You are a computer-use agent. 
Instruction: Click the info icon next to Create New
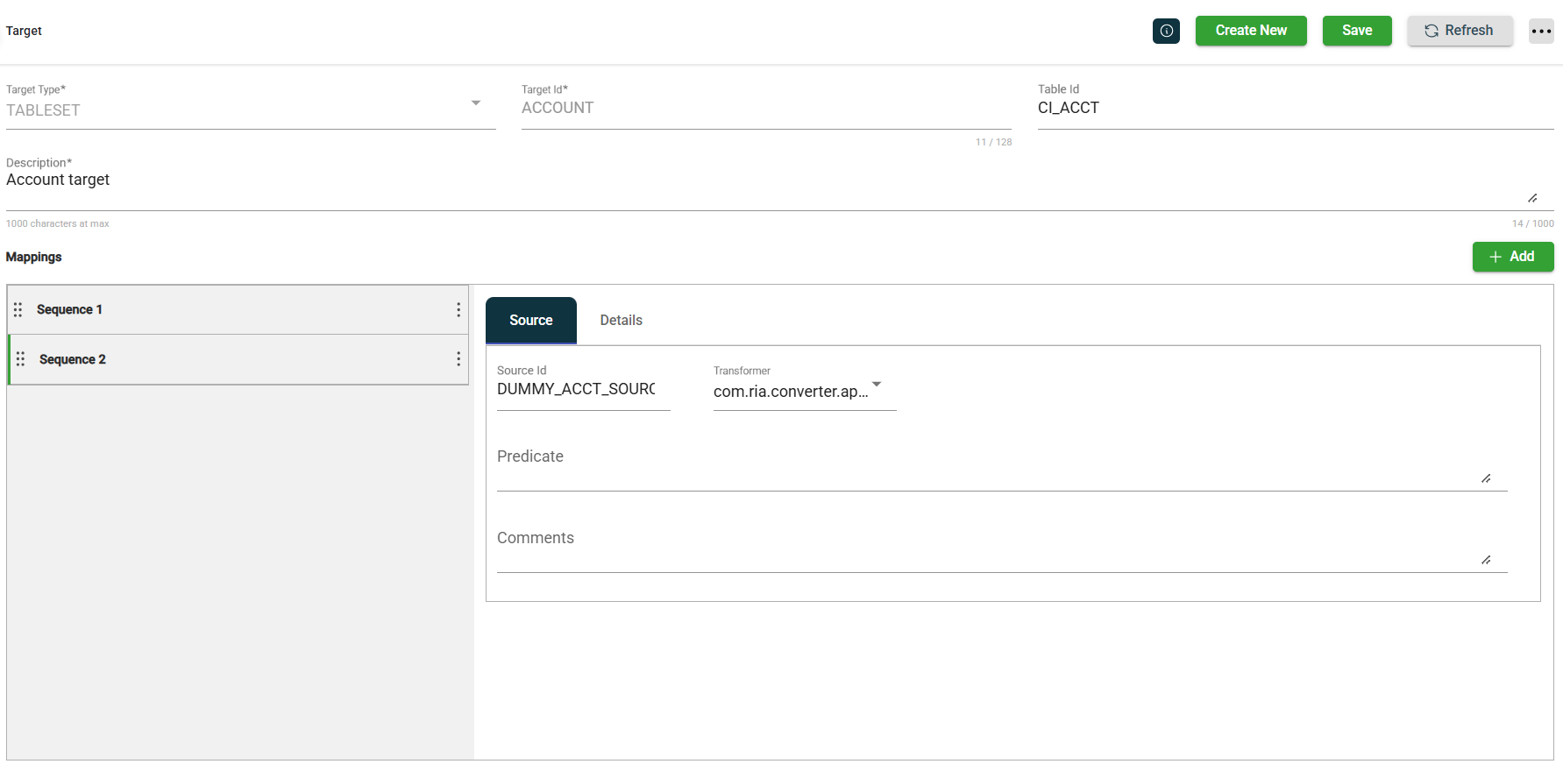(x=1166, y=31)
